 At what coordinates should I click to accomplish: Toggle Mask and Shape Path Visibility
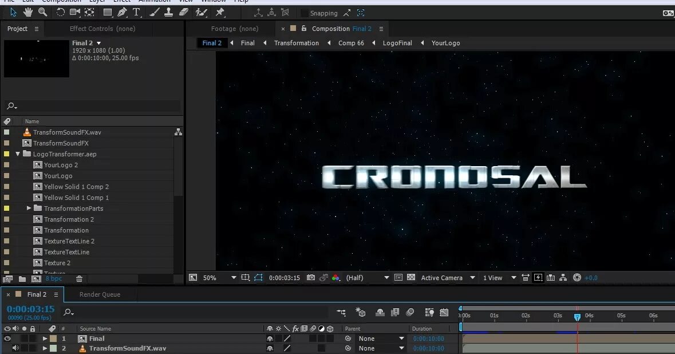coord(258,278)
